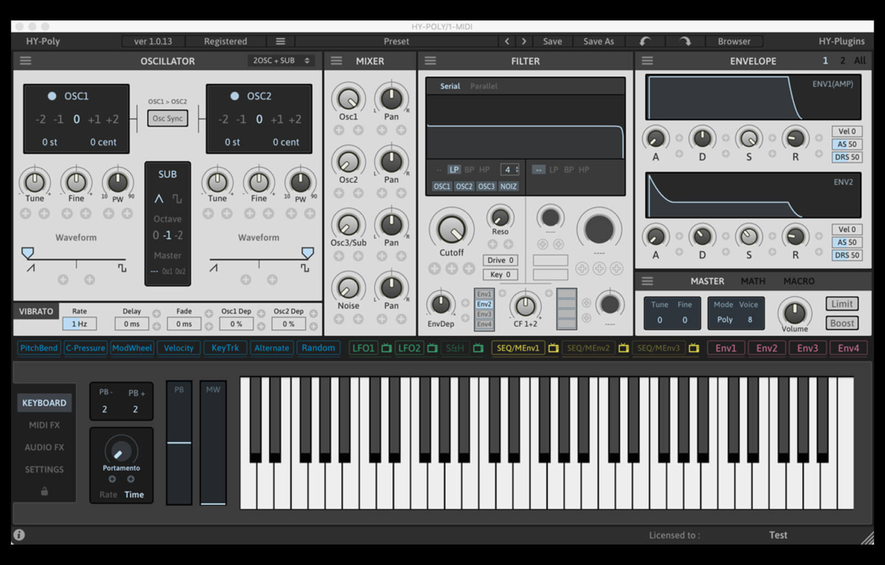Select the Parallel filter routing tab
The height and width of the screenshot is (565, 885).
coord(483,86)
